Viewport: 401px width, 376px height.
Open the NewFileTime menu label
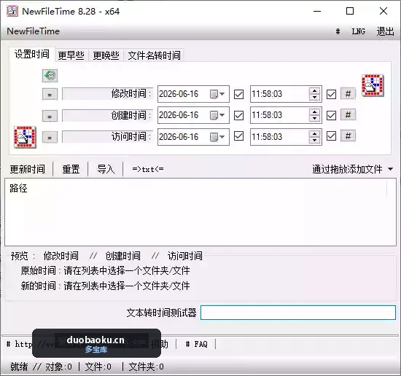(33, 31)
